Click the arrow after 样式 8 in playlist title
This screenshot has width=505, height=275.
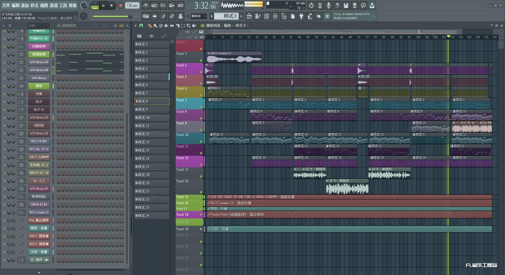point(247,26)
